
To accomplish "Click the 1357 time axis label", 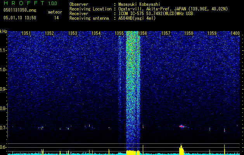I will (x=166, y=33).
